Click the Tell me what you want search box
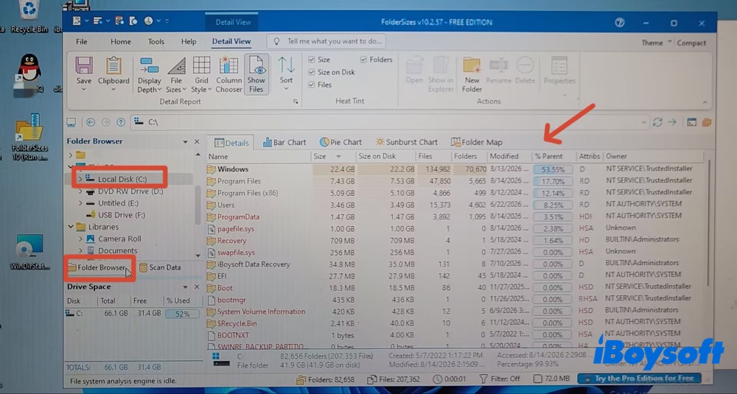The height and width of the screenshot is (394, 737). (x=326, y=41)
